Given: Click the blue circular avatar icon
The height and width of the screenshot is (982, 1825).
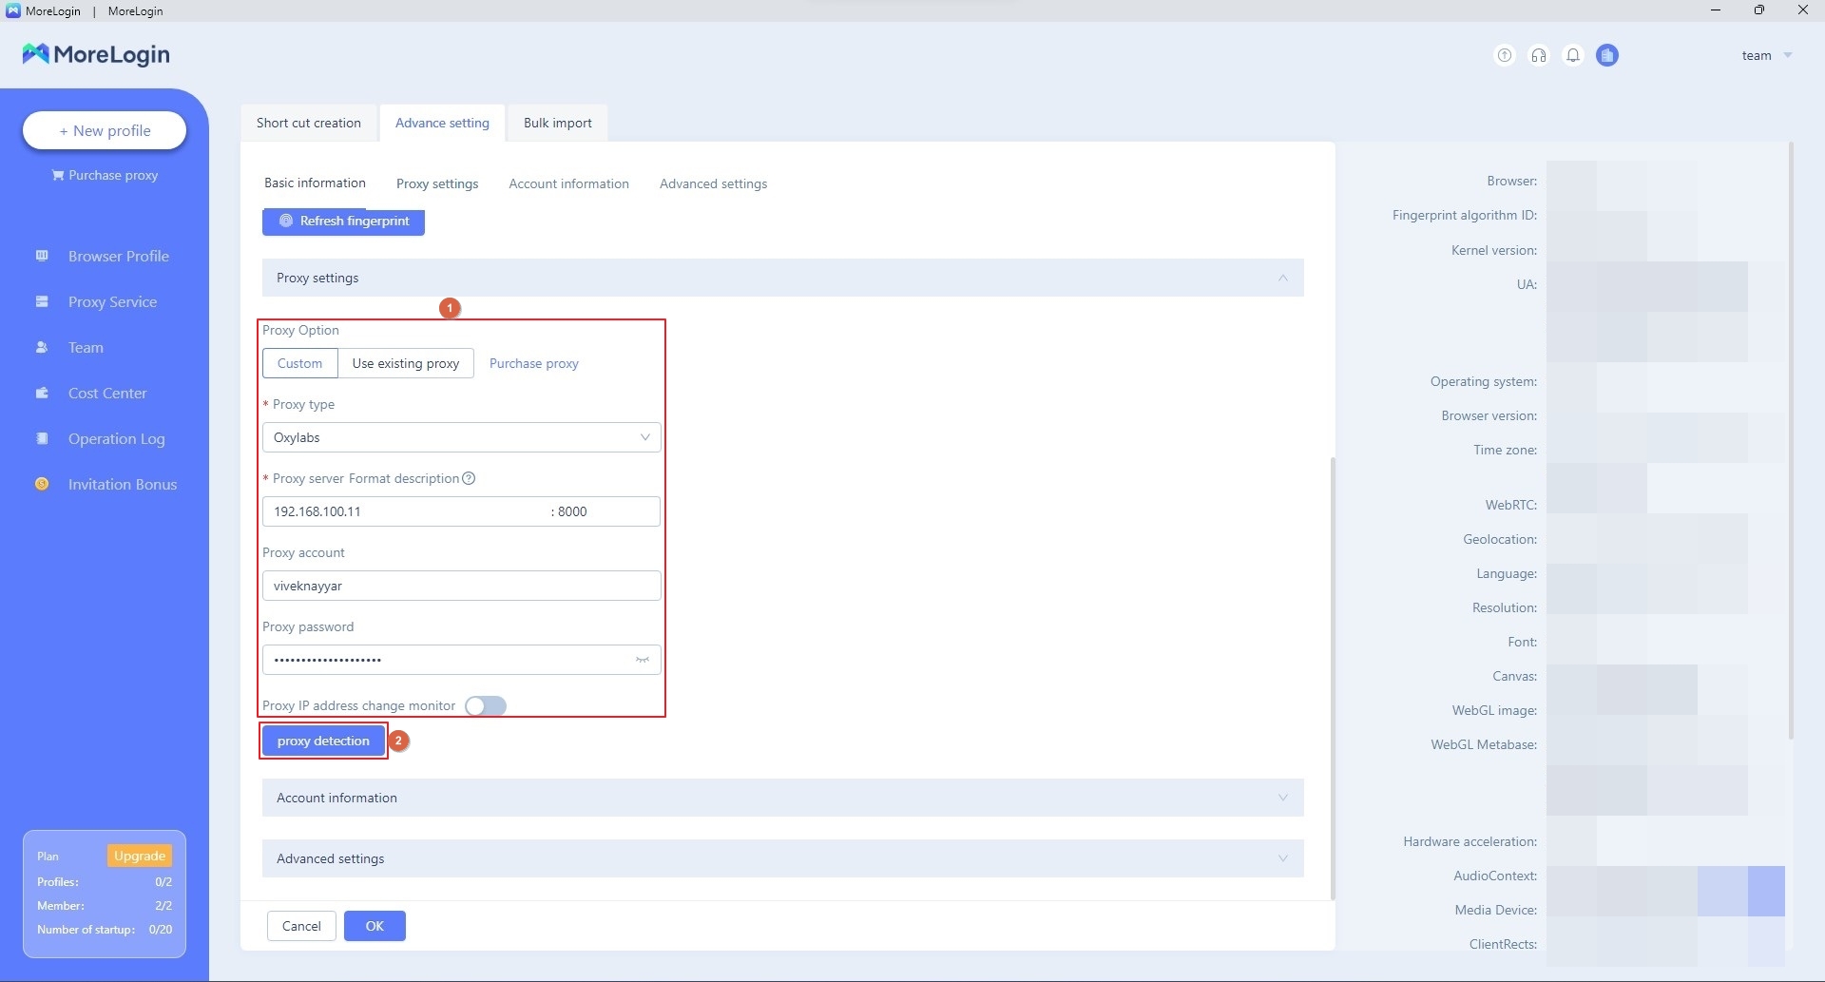Looking at the screenshot, I should point(1607,55).
